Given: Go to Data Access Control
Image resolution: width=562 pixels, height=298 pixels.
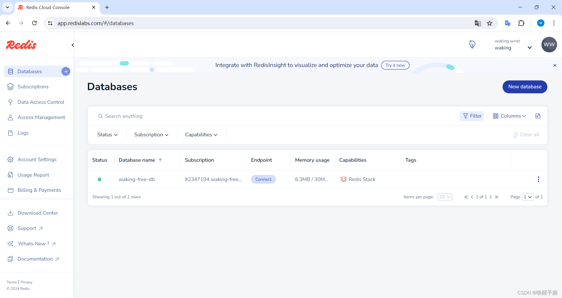Looking at the screenshot, I should 41,102.
